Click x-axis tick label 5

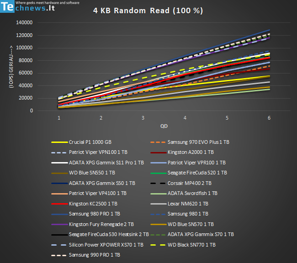tap(227, 118)
